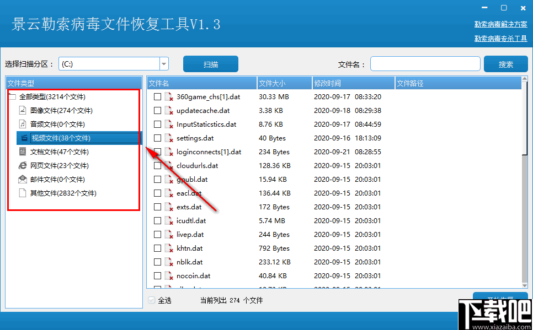This screenshot has width=533, height=330.
Task: Check the box next to InputStaticstics.dat
Action: [x=157, y=125]
